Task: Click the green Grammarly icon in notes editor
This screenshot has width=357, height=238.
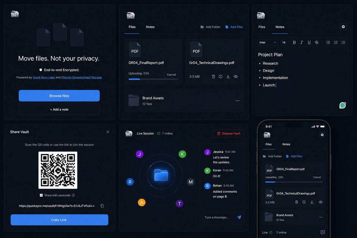Action: click(x=343, y=105)
